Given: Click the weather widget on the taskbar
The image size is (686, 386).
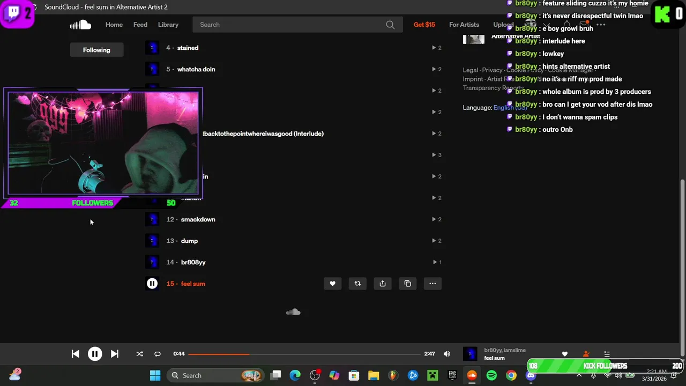Looking at the screenshot, I should pyautogui.click(x=15, y=375).
